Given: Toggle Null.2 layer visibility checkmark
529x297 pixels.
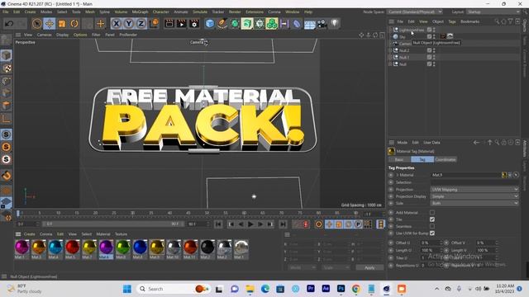Looking at the screenshot, I should (x=429, y=50).
